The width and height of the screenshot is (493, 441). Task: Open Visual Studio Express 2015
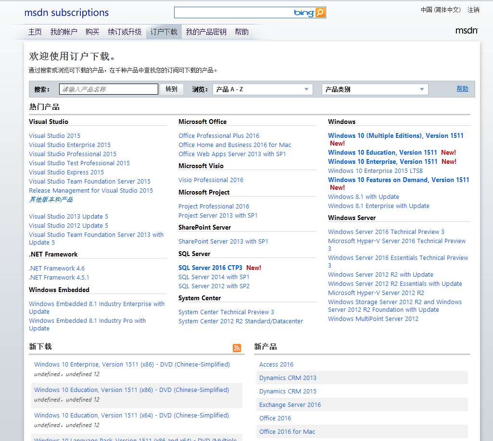tap(66, 172)
